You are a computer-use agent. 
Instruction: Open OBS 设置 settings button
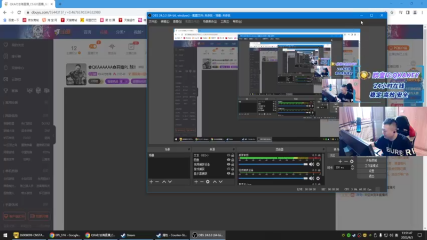371,171
